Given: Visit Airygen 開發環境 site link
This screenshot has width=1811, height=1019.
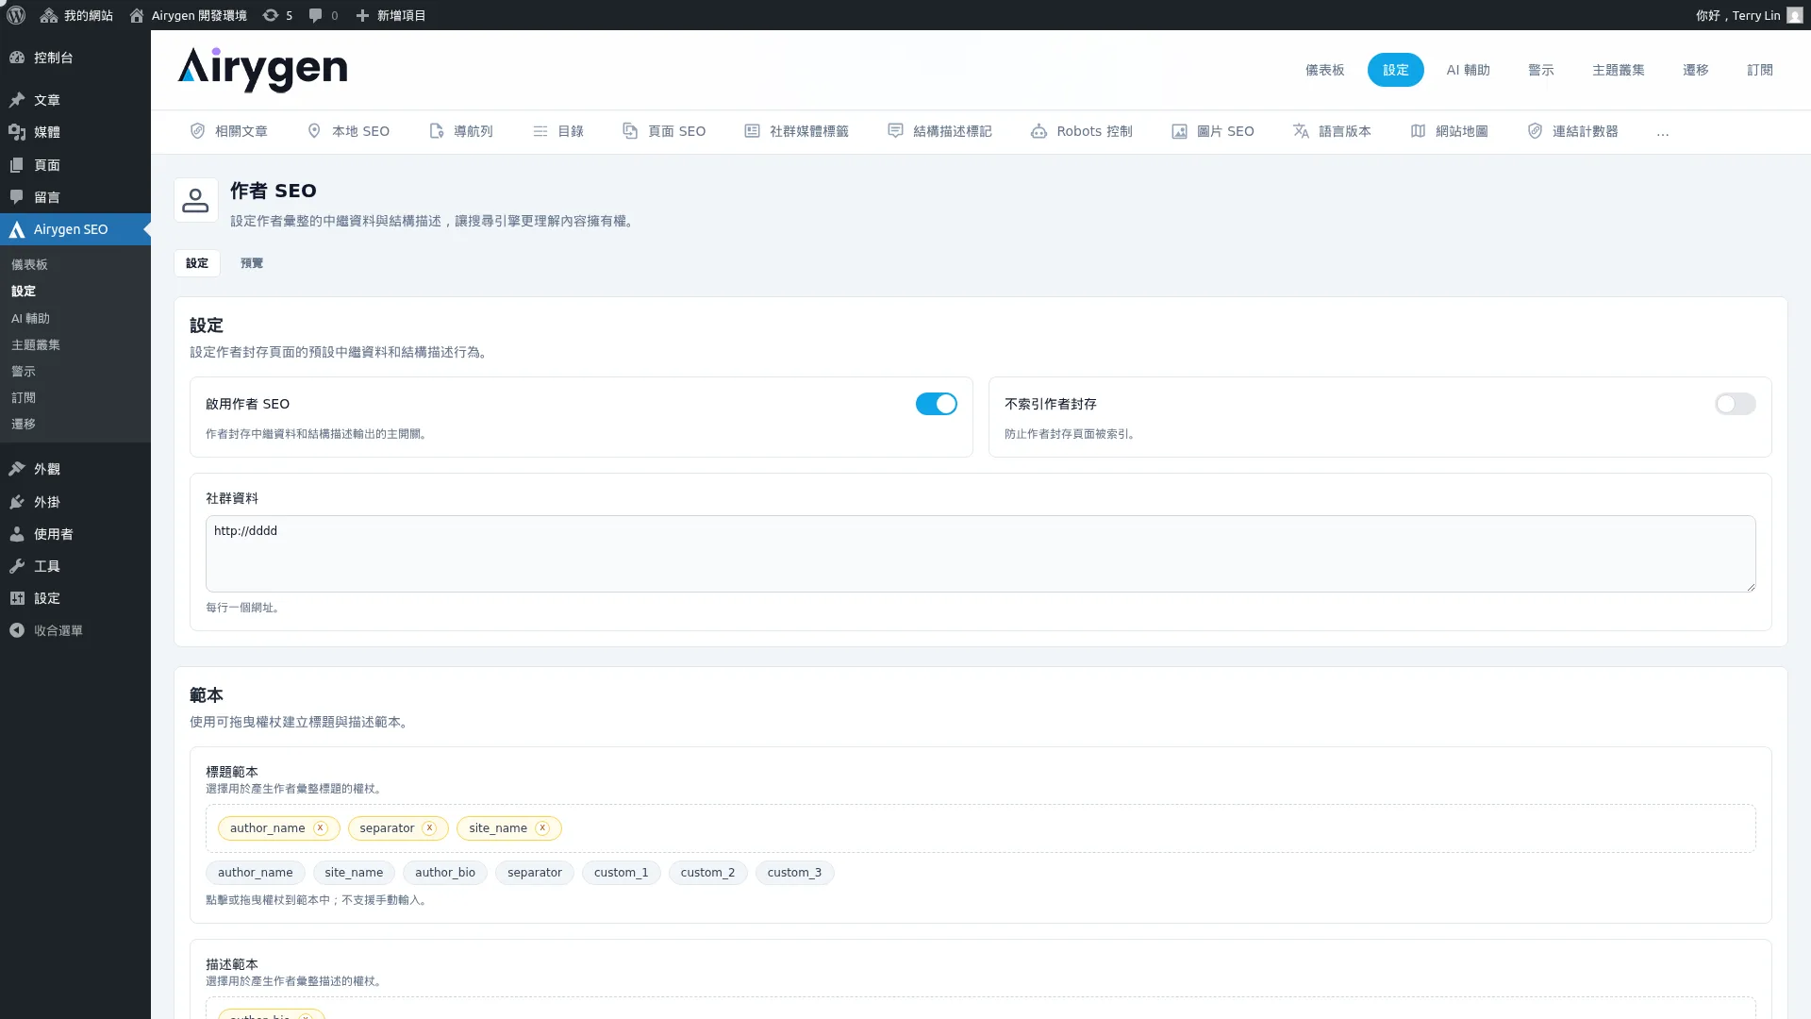Looking at the screenshot, I should click(x=188, y=15).
